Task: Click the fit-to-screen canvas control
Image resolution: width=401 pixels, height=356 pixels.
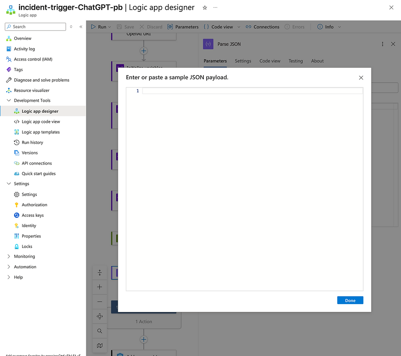Action: [100, 316]
